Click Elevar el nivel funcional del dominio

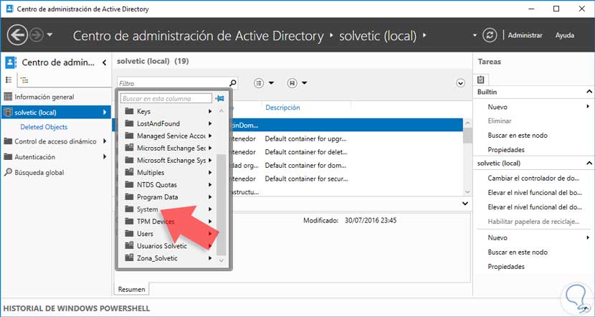click(535, 207)
